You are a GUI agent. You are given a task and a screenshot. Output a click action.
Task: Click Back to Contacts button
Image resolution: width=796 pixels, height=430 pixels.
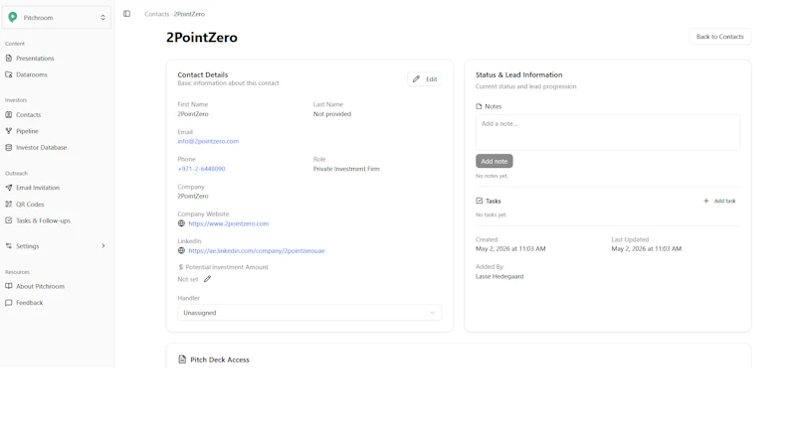point(719,37)
